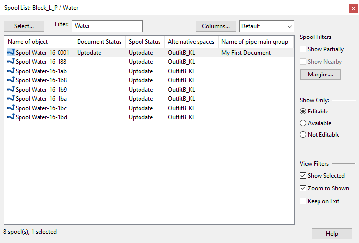Viewport: 359px width, 243px height.
Task: Click the Margins... button
Action: (x=320, y=75)
